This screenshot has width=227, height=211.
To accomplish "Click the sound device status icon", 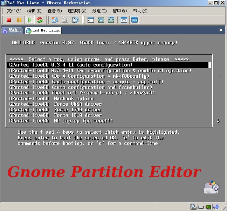I will (215, 207).
